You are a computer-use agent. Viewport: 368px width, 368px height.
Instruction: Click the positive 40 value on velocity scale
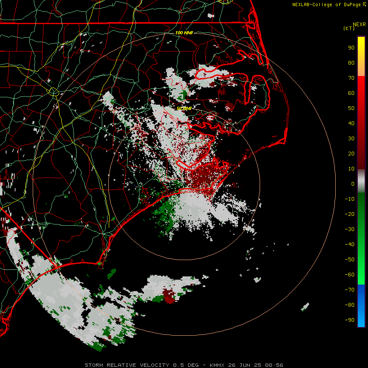coord(351,123)
